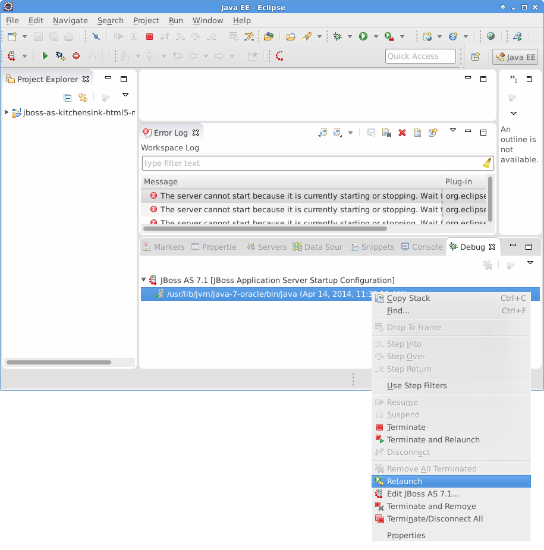The height and width of the screenshot is (550, 544).
Task: Click Open Log file icon
Action: pyautogui.click(x=417, y=133)
